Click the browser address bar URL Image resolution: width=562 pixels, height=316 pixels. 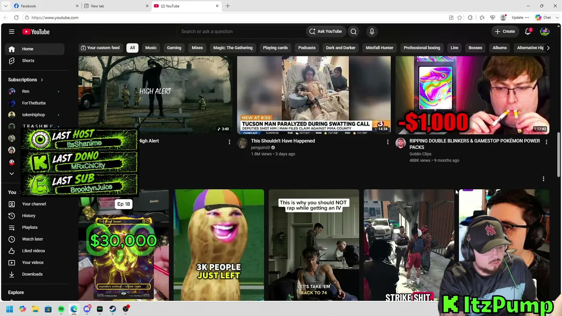pos(55,18)
